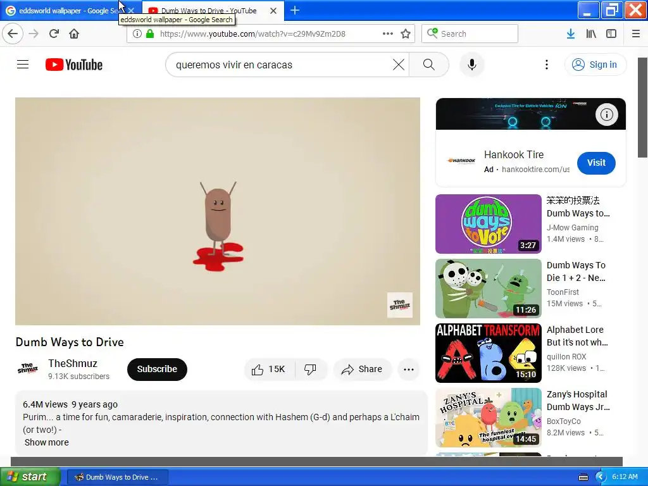648x486 pixels.
Task: Close the eddsworld wallpaper Google tab
Action: [x=131, y=11]
